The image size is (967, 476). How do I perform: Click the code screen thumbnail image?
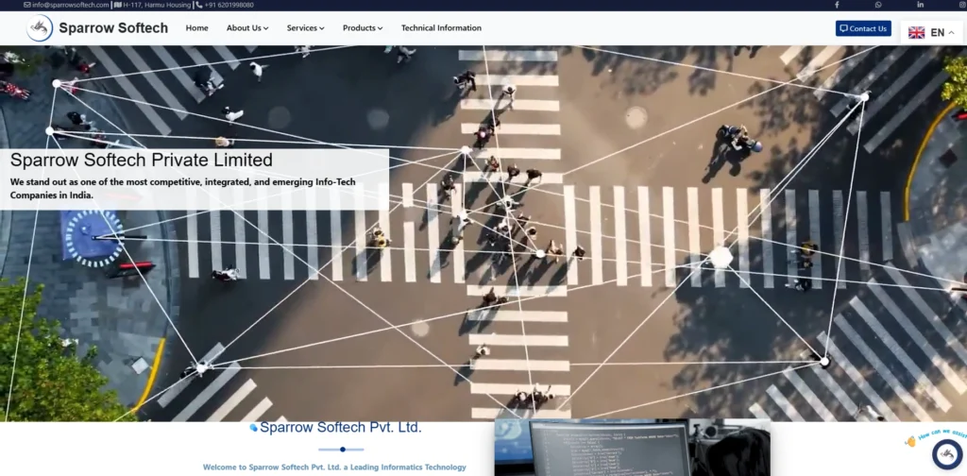click(632, 448)
